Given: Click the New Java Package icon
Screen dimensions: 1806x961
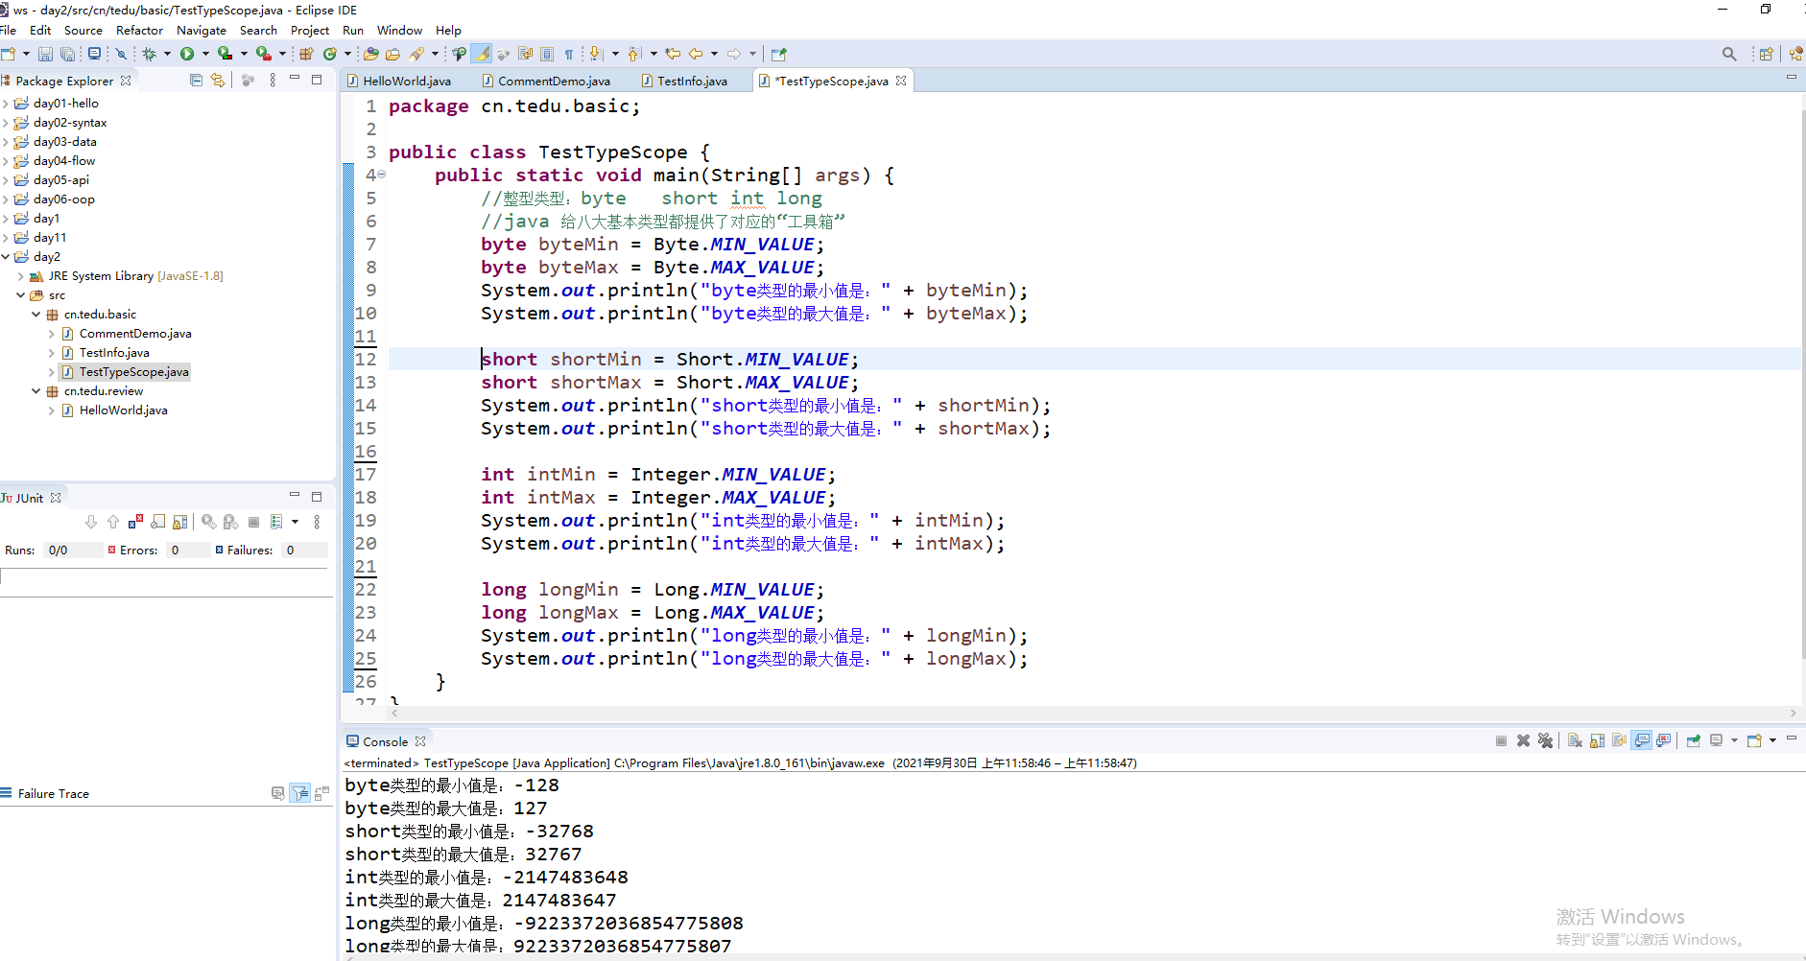Looking at the screenshot, I should (306, 55).
